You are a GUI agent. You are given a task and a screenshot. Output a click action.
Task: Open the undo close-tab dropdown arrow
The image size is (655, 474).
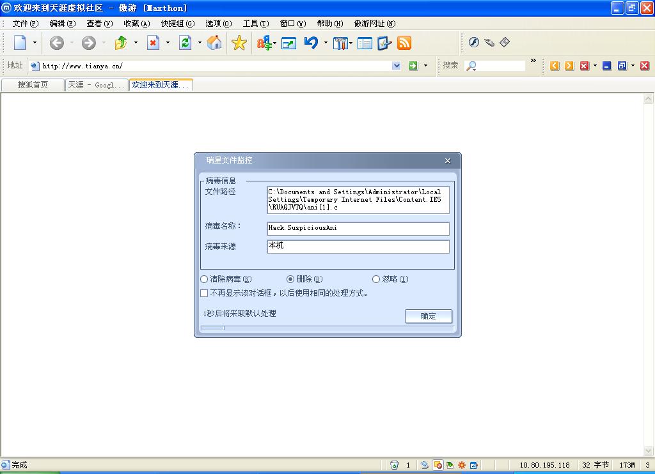[326, 43]
